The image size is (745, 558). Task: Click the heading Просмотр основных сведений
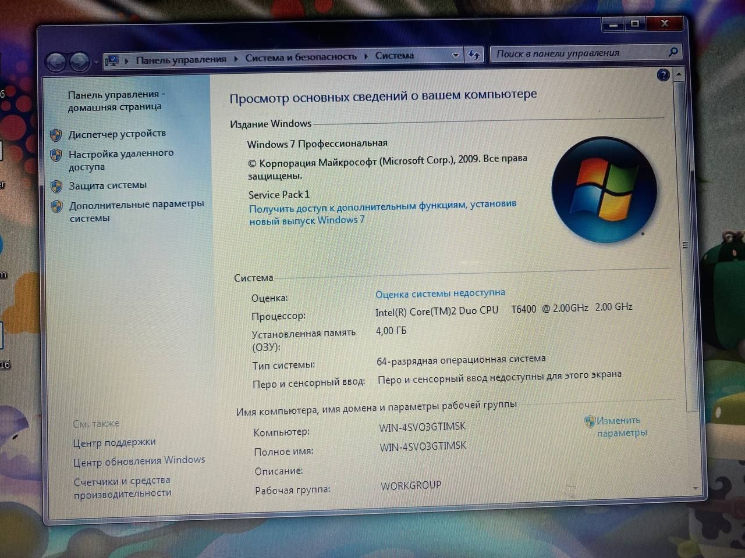[383, 96]
